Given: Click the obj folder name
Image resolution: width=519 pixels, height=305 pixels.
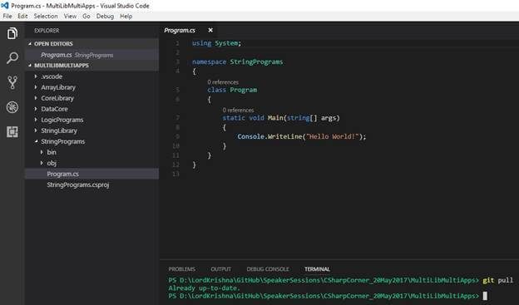Looking at the screenshot, I should [x=52, y=163].
